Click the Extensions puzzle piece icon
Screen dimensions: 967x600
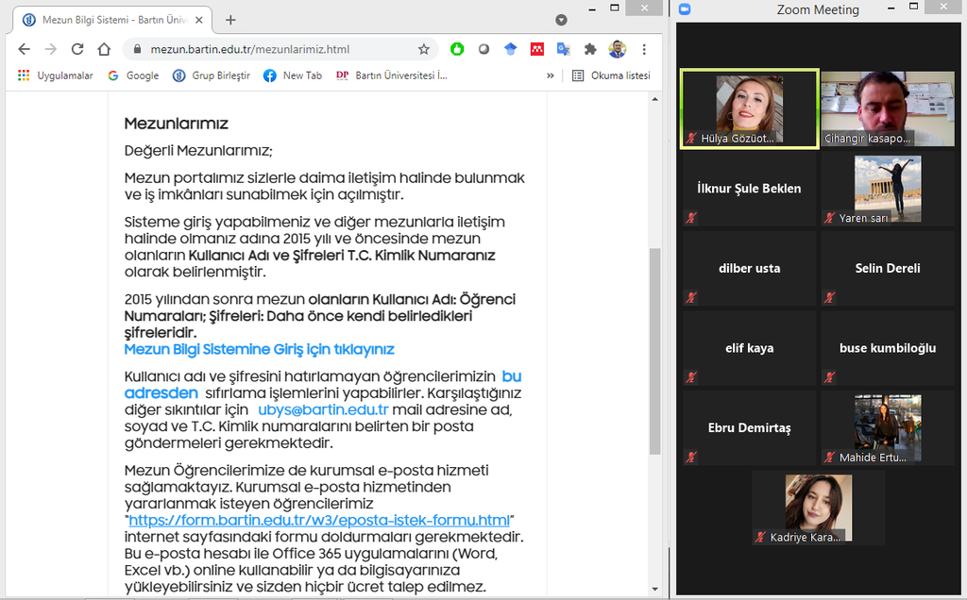[x=589, y=49]
